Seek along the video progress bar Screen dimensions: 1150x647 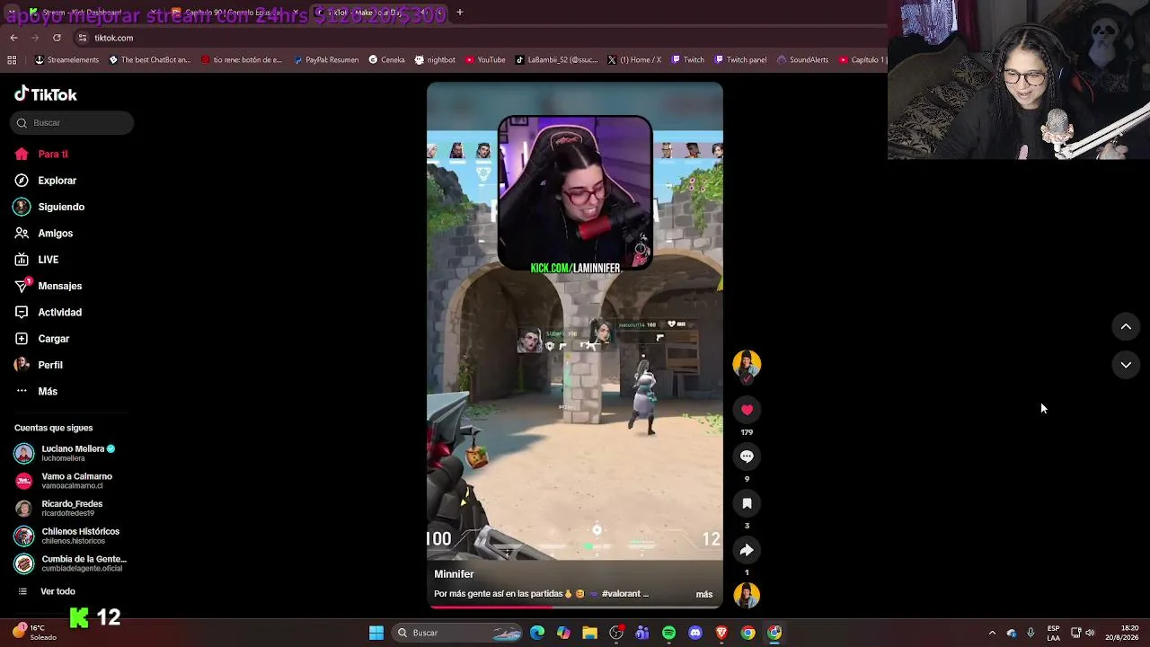[575, 607]
